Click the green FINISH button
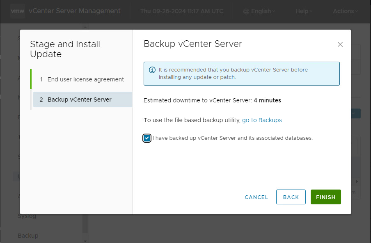This screenshot has height=243, width=371. tap(325, 197)
